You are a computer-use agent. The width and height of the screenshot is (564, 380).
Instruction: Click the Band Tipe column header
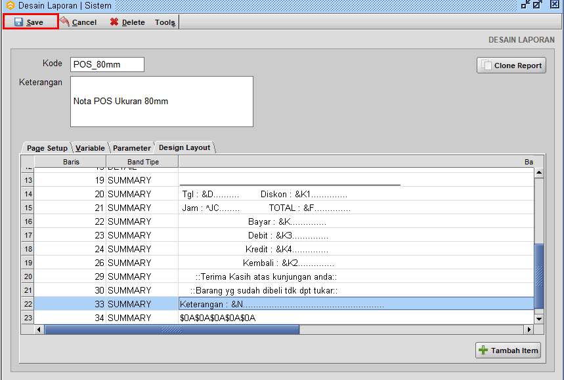(x=142, y=162)
